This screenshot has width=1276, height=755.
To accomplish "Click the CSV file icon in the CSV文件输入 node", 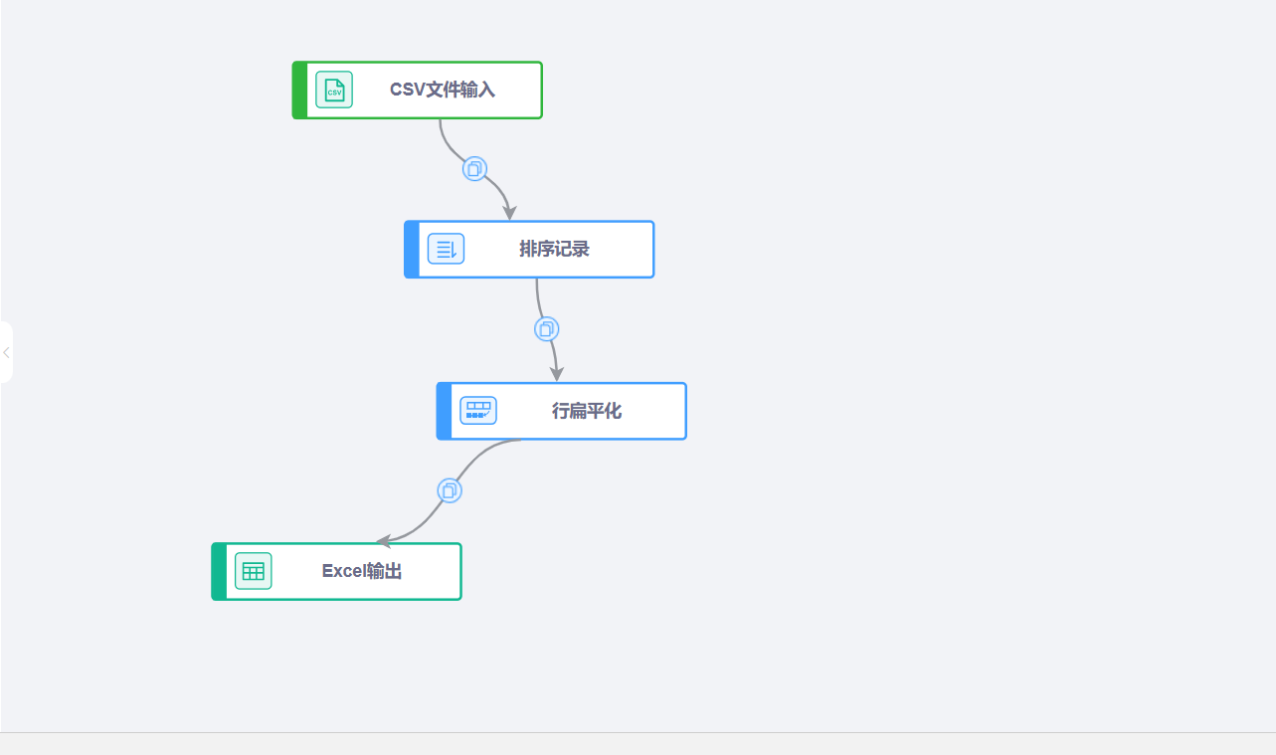I will click(334, 91).
